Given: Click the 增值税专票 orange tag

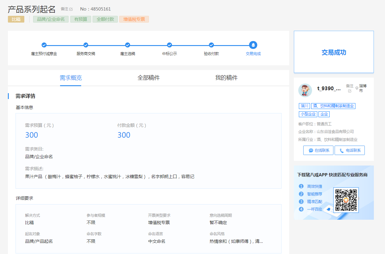Looking at the screenshot, I should pyautogui.click(x=134, y=19).
